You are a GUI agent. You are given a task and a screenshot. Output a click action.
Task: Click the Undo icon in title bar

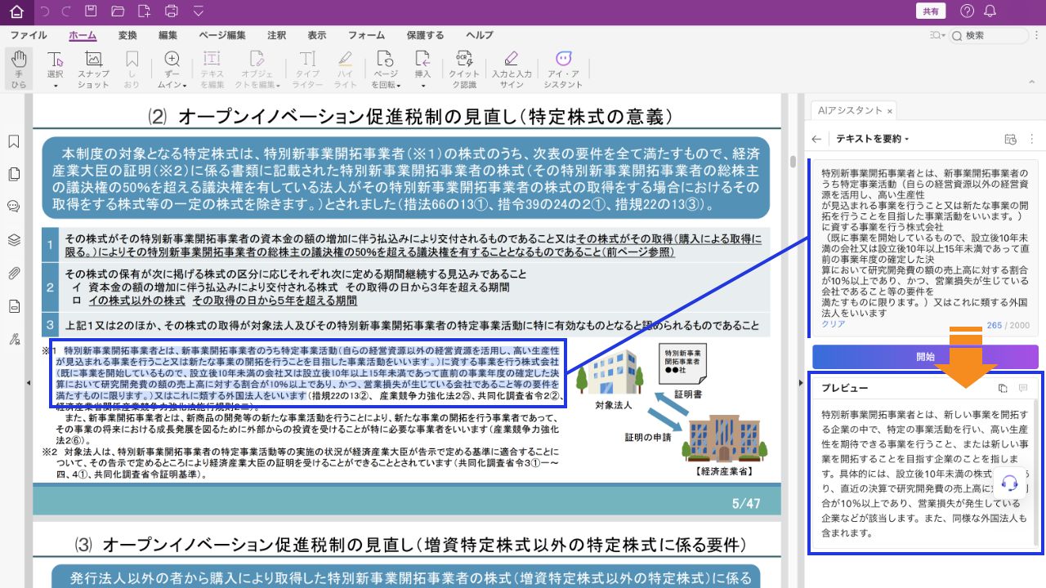click(44, 11)
